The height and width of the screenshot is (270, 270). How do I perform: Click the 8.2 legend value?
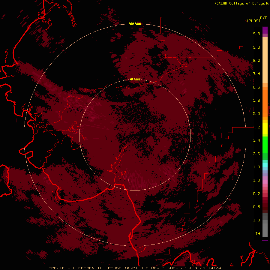click(256, 60)
